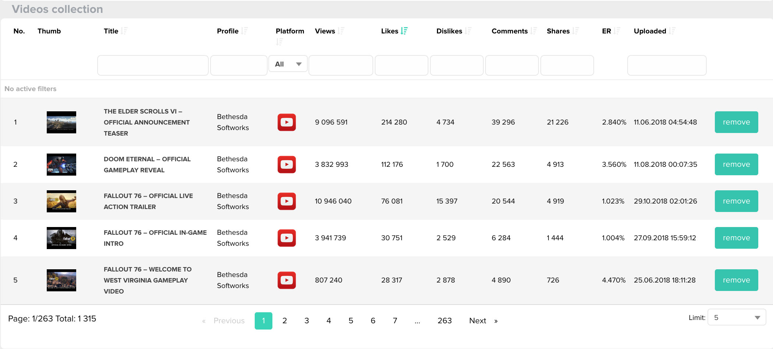Remove the Doom Eternal gameplay reveal video
773x349 pixels.
coord(737,165)
